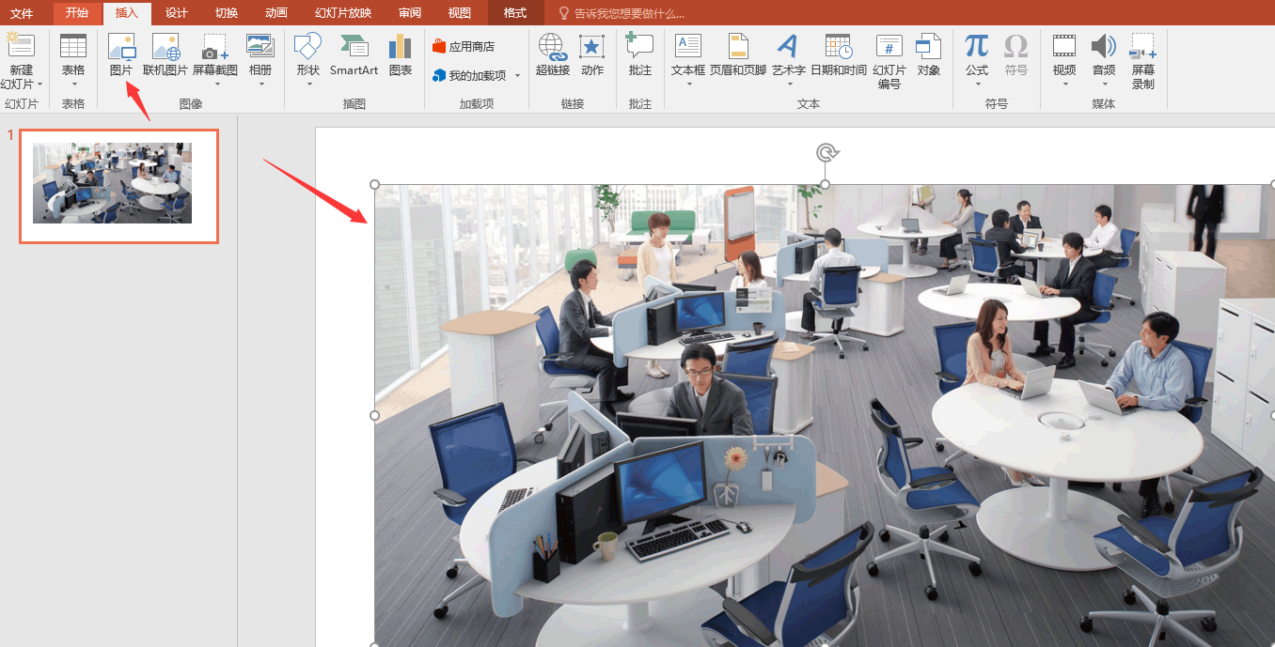The image size is (1275, 647).
Task: Select slide 1 thumbnail in the panel
Action: pos(119,186)
